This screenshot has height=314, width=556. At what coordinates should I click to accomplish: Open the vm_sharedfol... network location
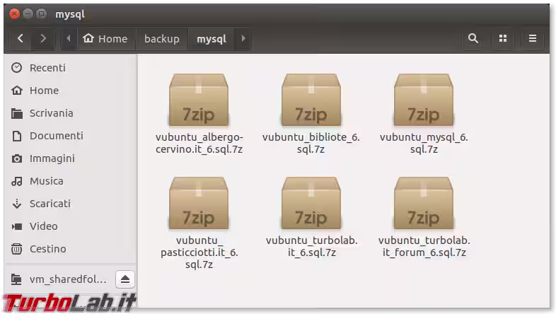click(x=68, y=279)
